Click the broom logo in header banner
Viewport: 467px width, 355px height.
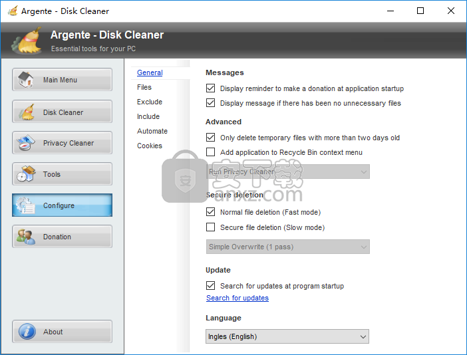click(27, 41)
